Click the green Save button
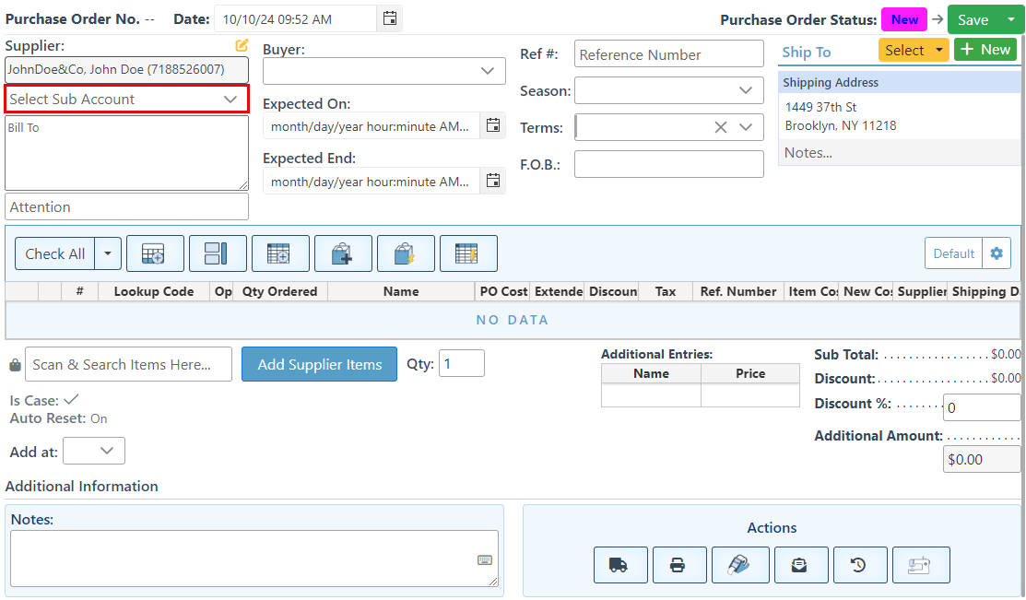Image resolution: width=1026 pixels, height=600 pixels. pyautogui.click(x=972, y=19)
